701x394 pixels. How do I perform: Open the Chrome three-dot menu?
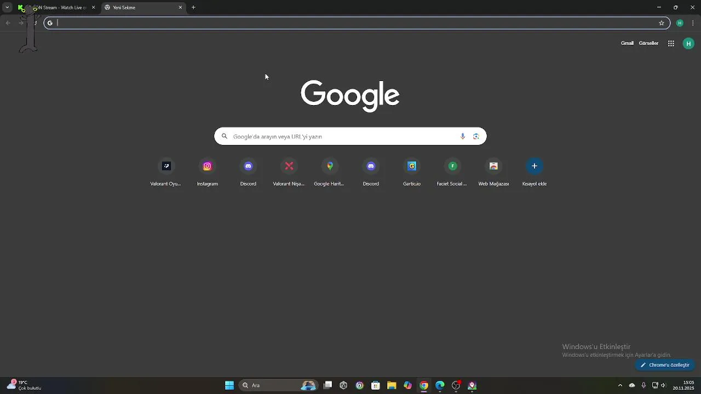point(693,23)
